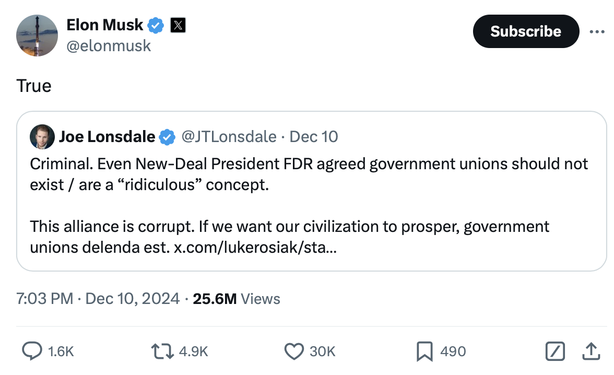This screenshot has height=375, width=614.
Task: Click the @elonmusk handle
Action: [109, 46]
